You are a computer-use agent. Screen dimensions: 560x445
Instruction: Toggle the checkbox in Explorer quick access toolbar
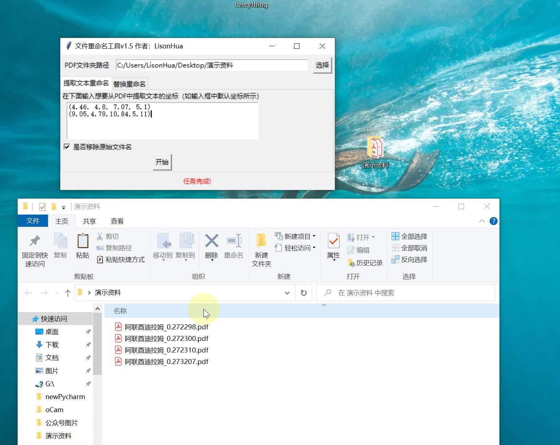(x=42, y=206)
